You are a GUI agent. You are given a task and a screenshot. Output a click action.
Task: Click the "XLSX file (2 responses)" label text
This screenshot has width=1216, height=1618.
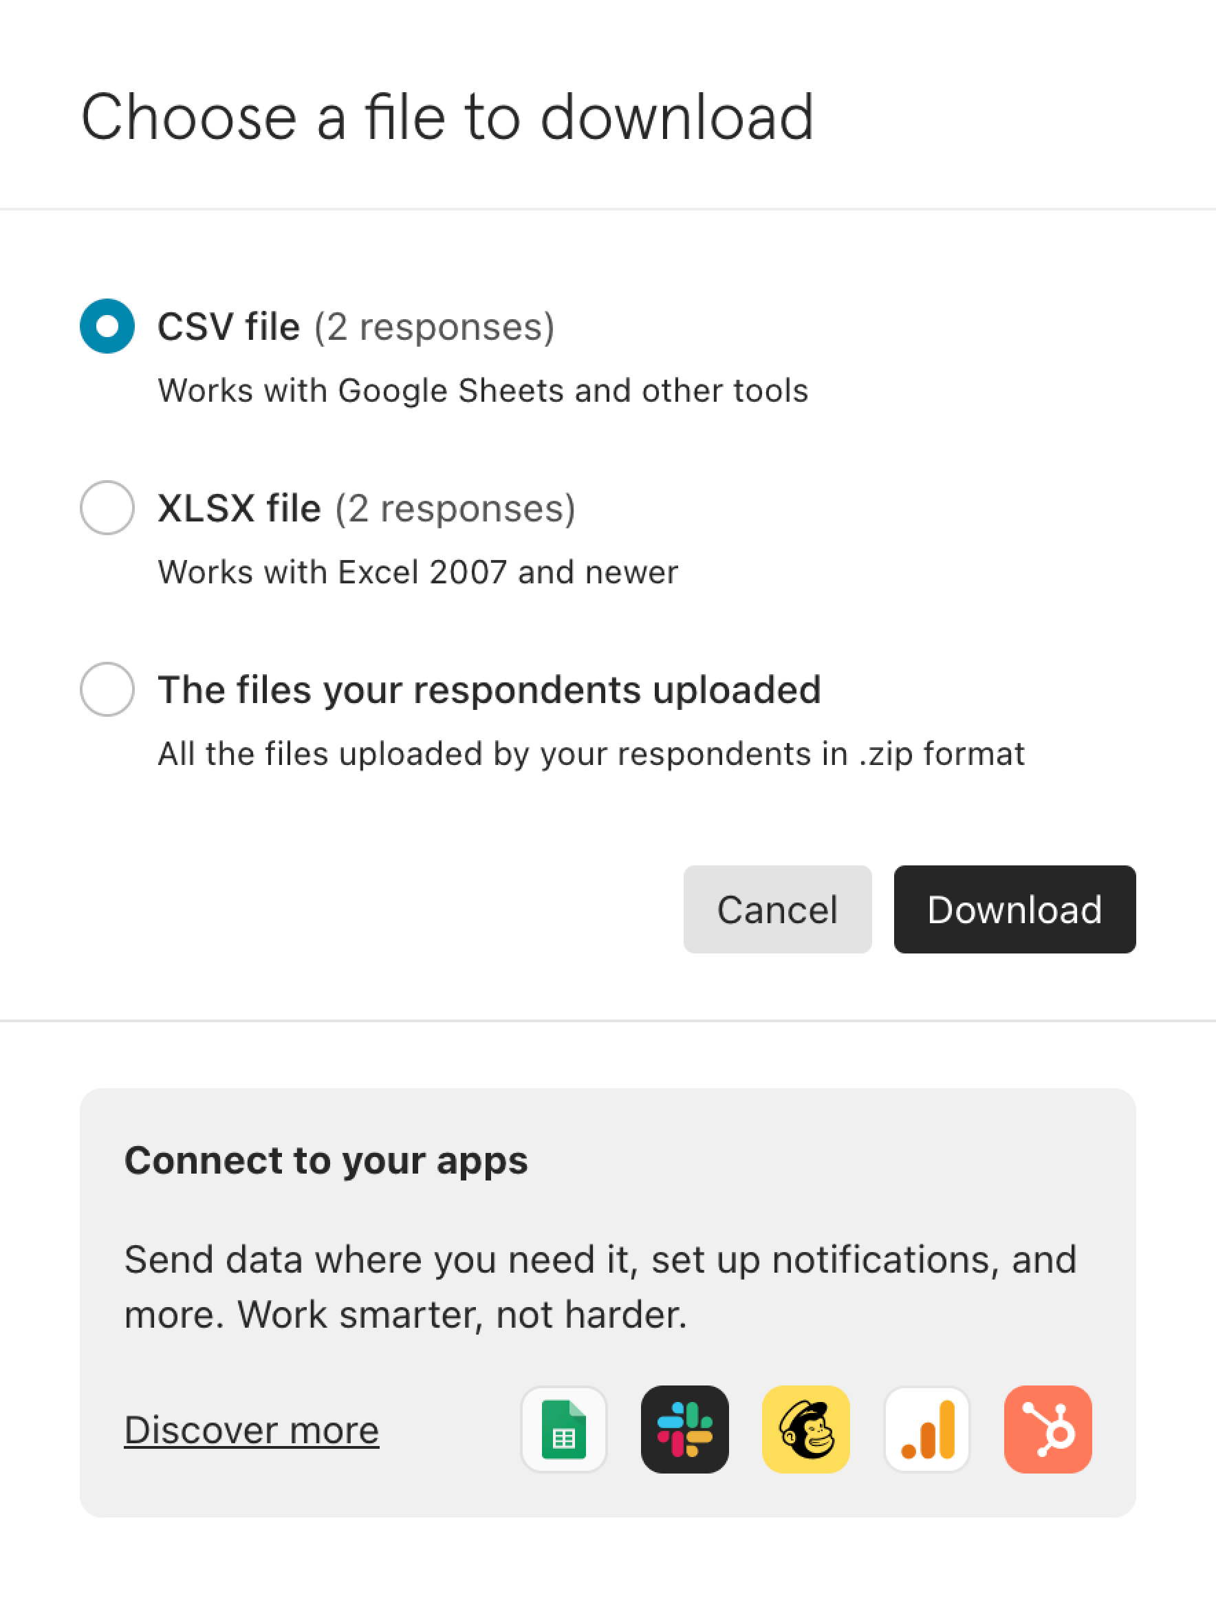(x=367, y=508)
